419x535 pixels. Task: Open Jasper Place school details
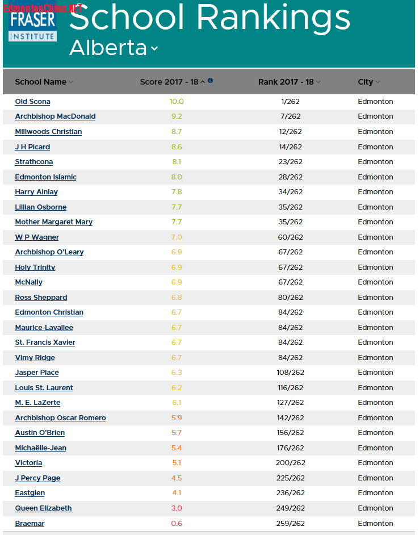[36, 372]
